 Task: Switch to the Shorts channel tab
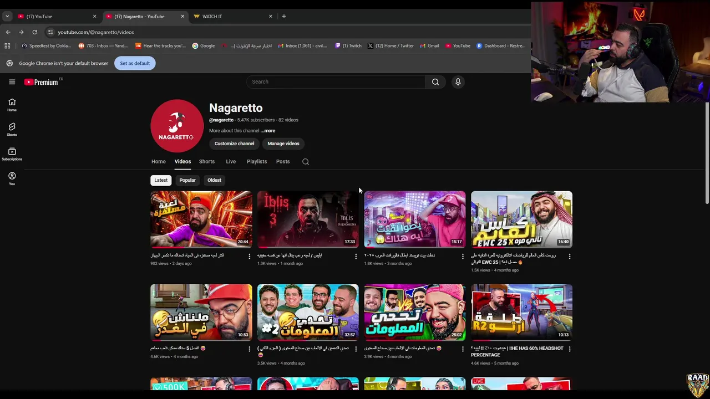click(x=207, y=162)
